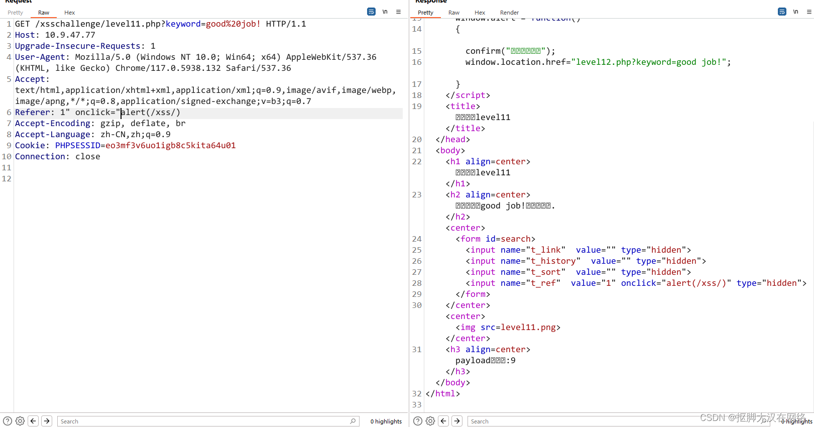Screen dimensions: 814x427
Task: Click t_ref input line with onclick payload
Action: click(x=636, y=283)
